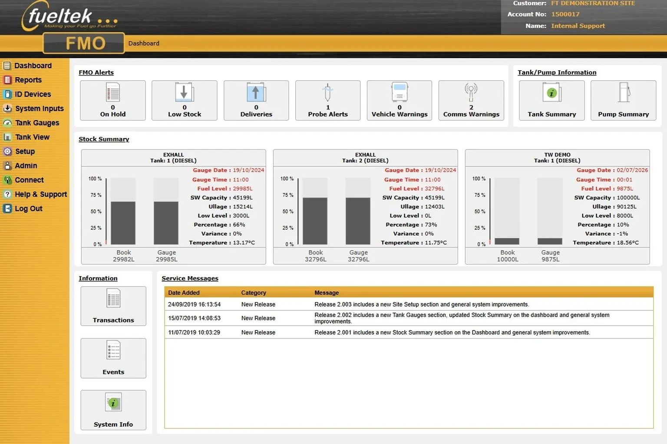Click account number 1500017

[x=565, y=14]
